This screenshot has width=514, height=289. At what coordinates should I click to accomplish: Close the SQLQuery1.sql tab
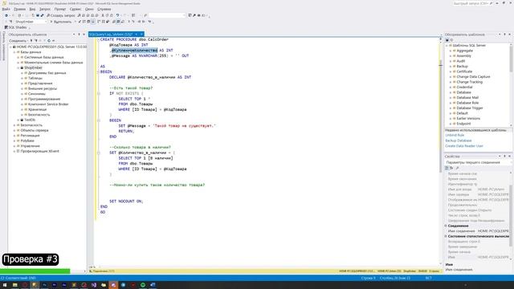(141, 34)
